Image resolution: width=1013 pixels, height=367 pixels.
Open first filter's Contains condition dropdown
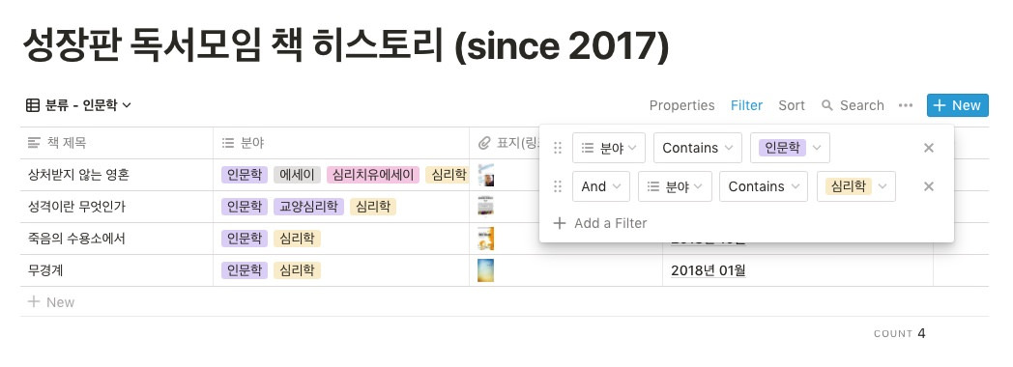pyautogui.click(x=698, y=148)
